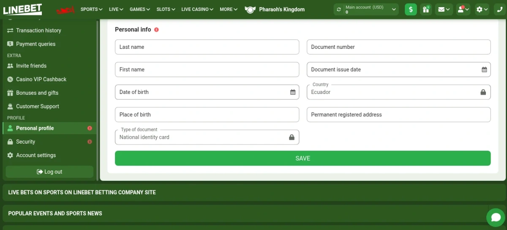Open the live chat bubble

pyautogui.click(x=496, y=217)
